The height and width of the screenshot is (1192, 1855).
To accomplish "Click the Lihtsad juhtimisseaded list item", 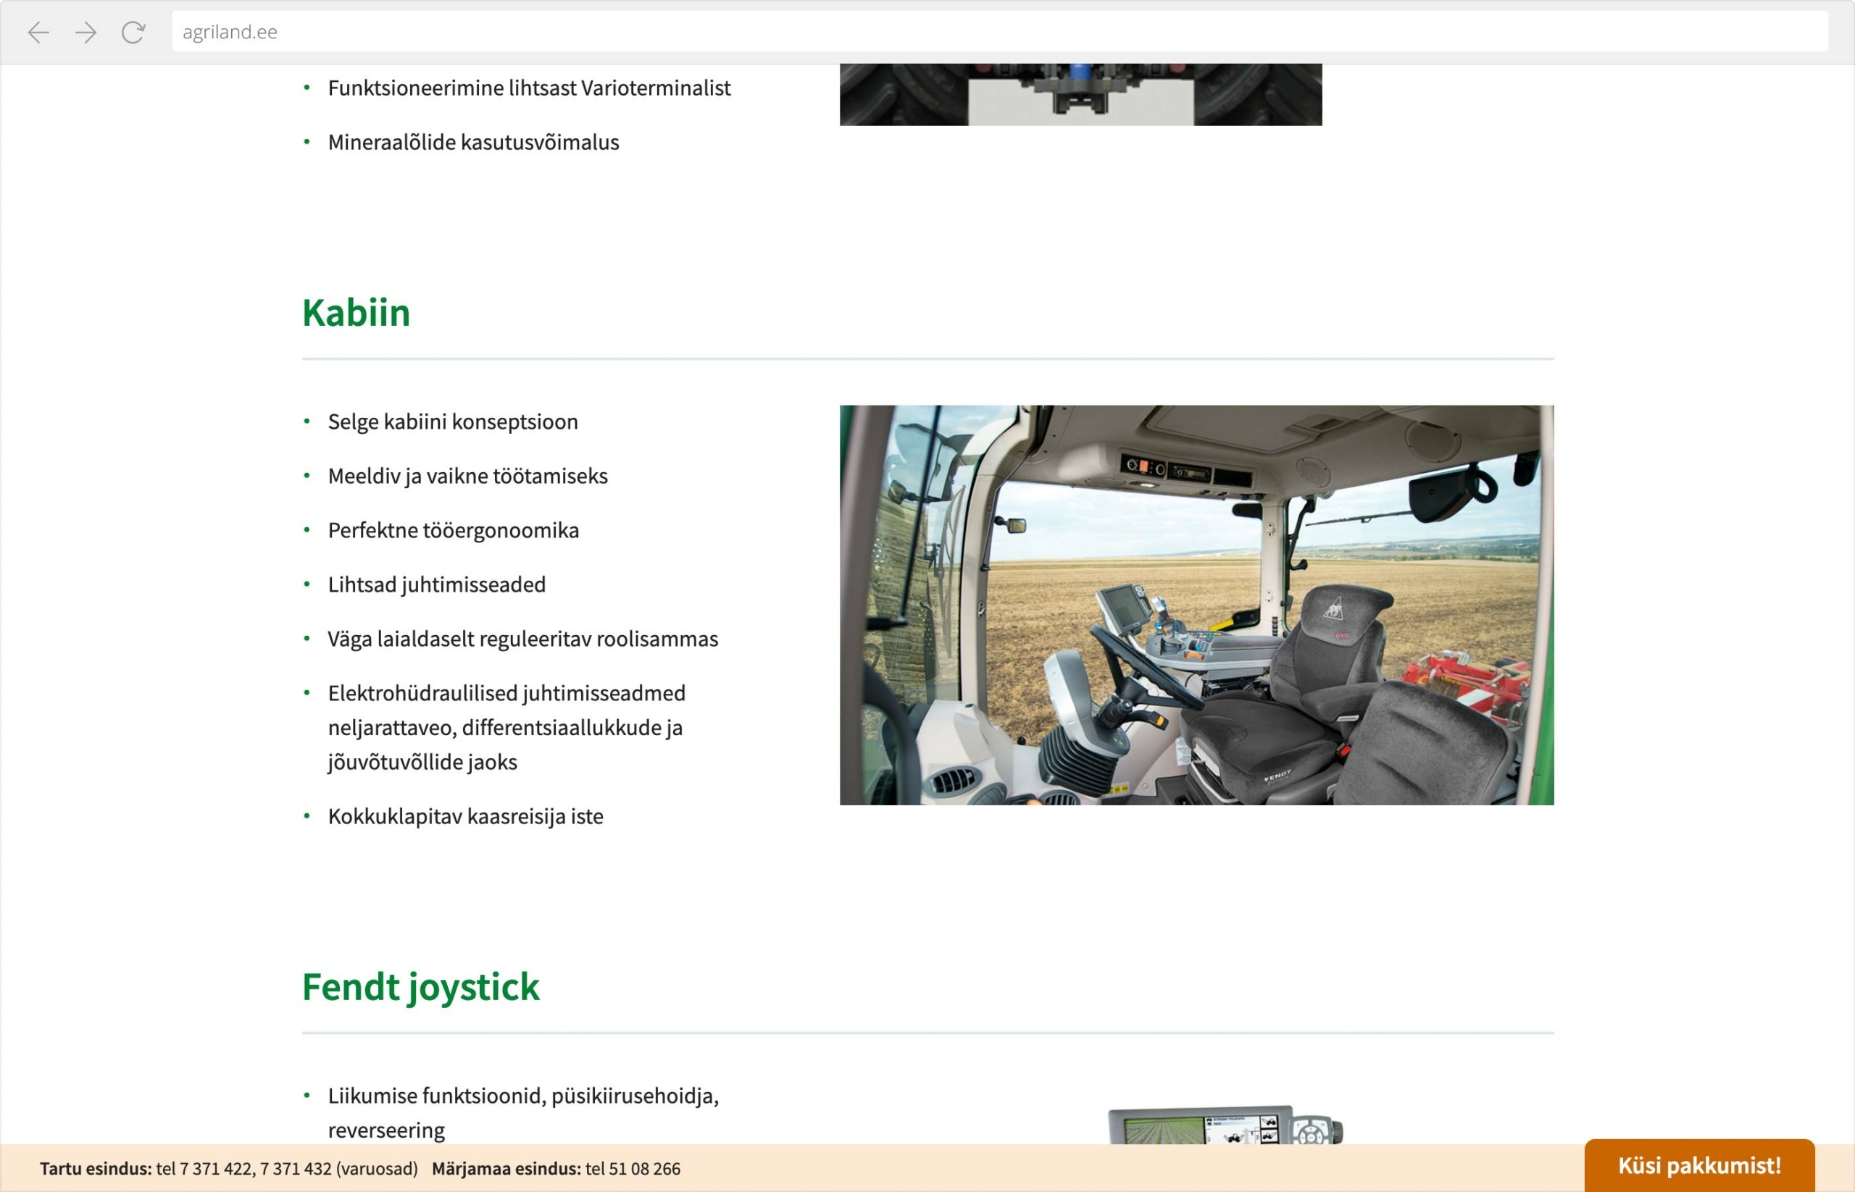I will (436, 584).
